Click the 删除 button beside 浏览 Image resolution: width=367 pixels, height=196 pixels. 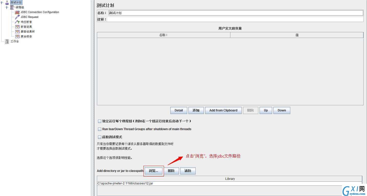coord(171,171)
